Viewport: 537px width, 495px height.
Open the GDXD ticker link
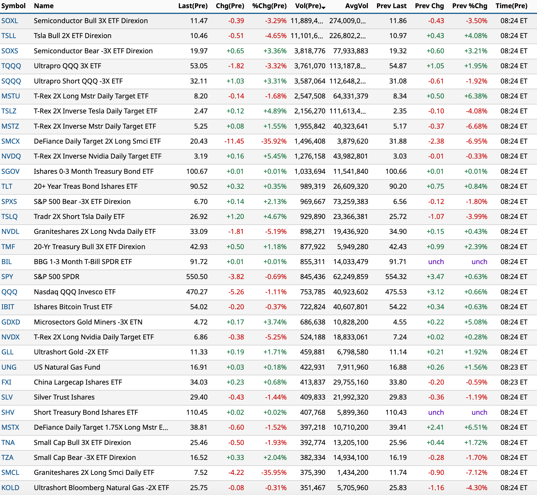click(x=11, y=322)
